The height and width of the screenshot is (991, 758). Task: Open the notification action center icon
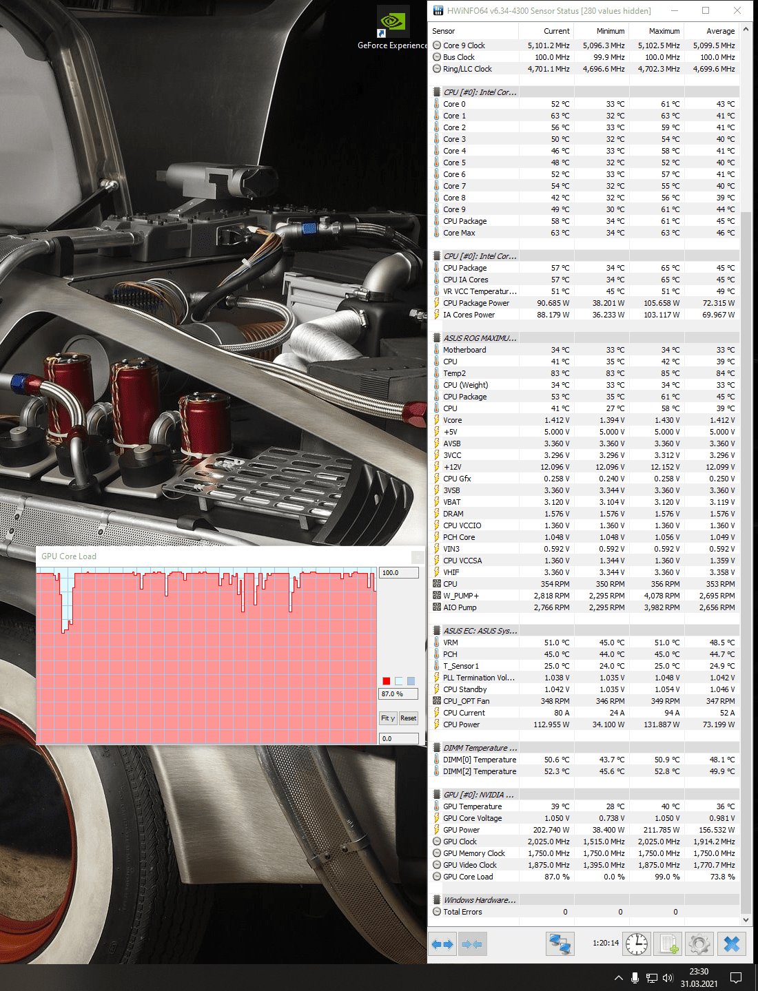[x=735, y=977]
